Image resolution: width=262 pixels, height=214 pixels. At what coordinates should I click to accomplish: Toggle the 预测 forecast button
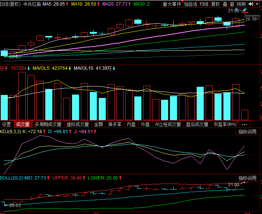(241, 4)
